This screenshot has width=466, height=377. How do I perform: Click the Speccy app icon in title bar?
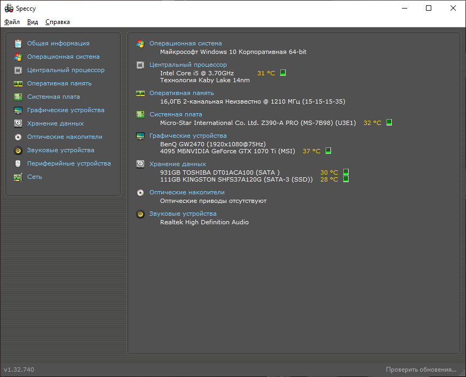point(9,9)
